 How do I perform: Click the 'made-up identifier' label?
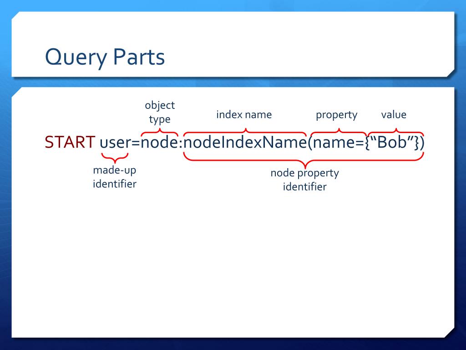tap(115, 177)
